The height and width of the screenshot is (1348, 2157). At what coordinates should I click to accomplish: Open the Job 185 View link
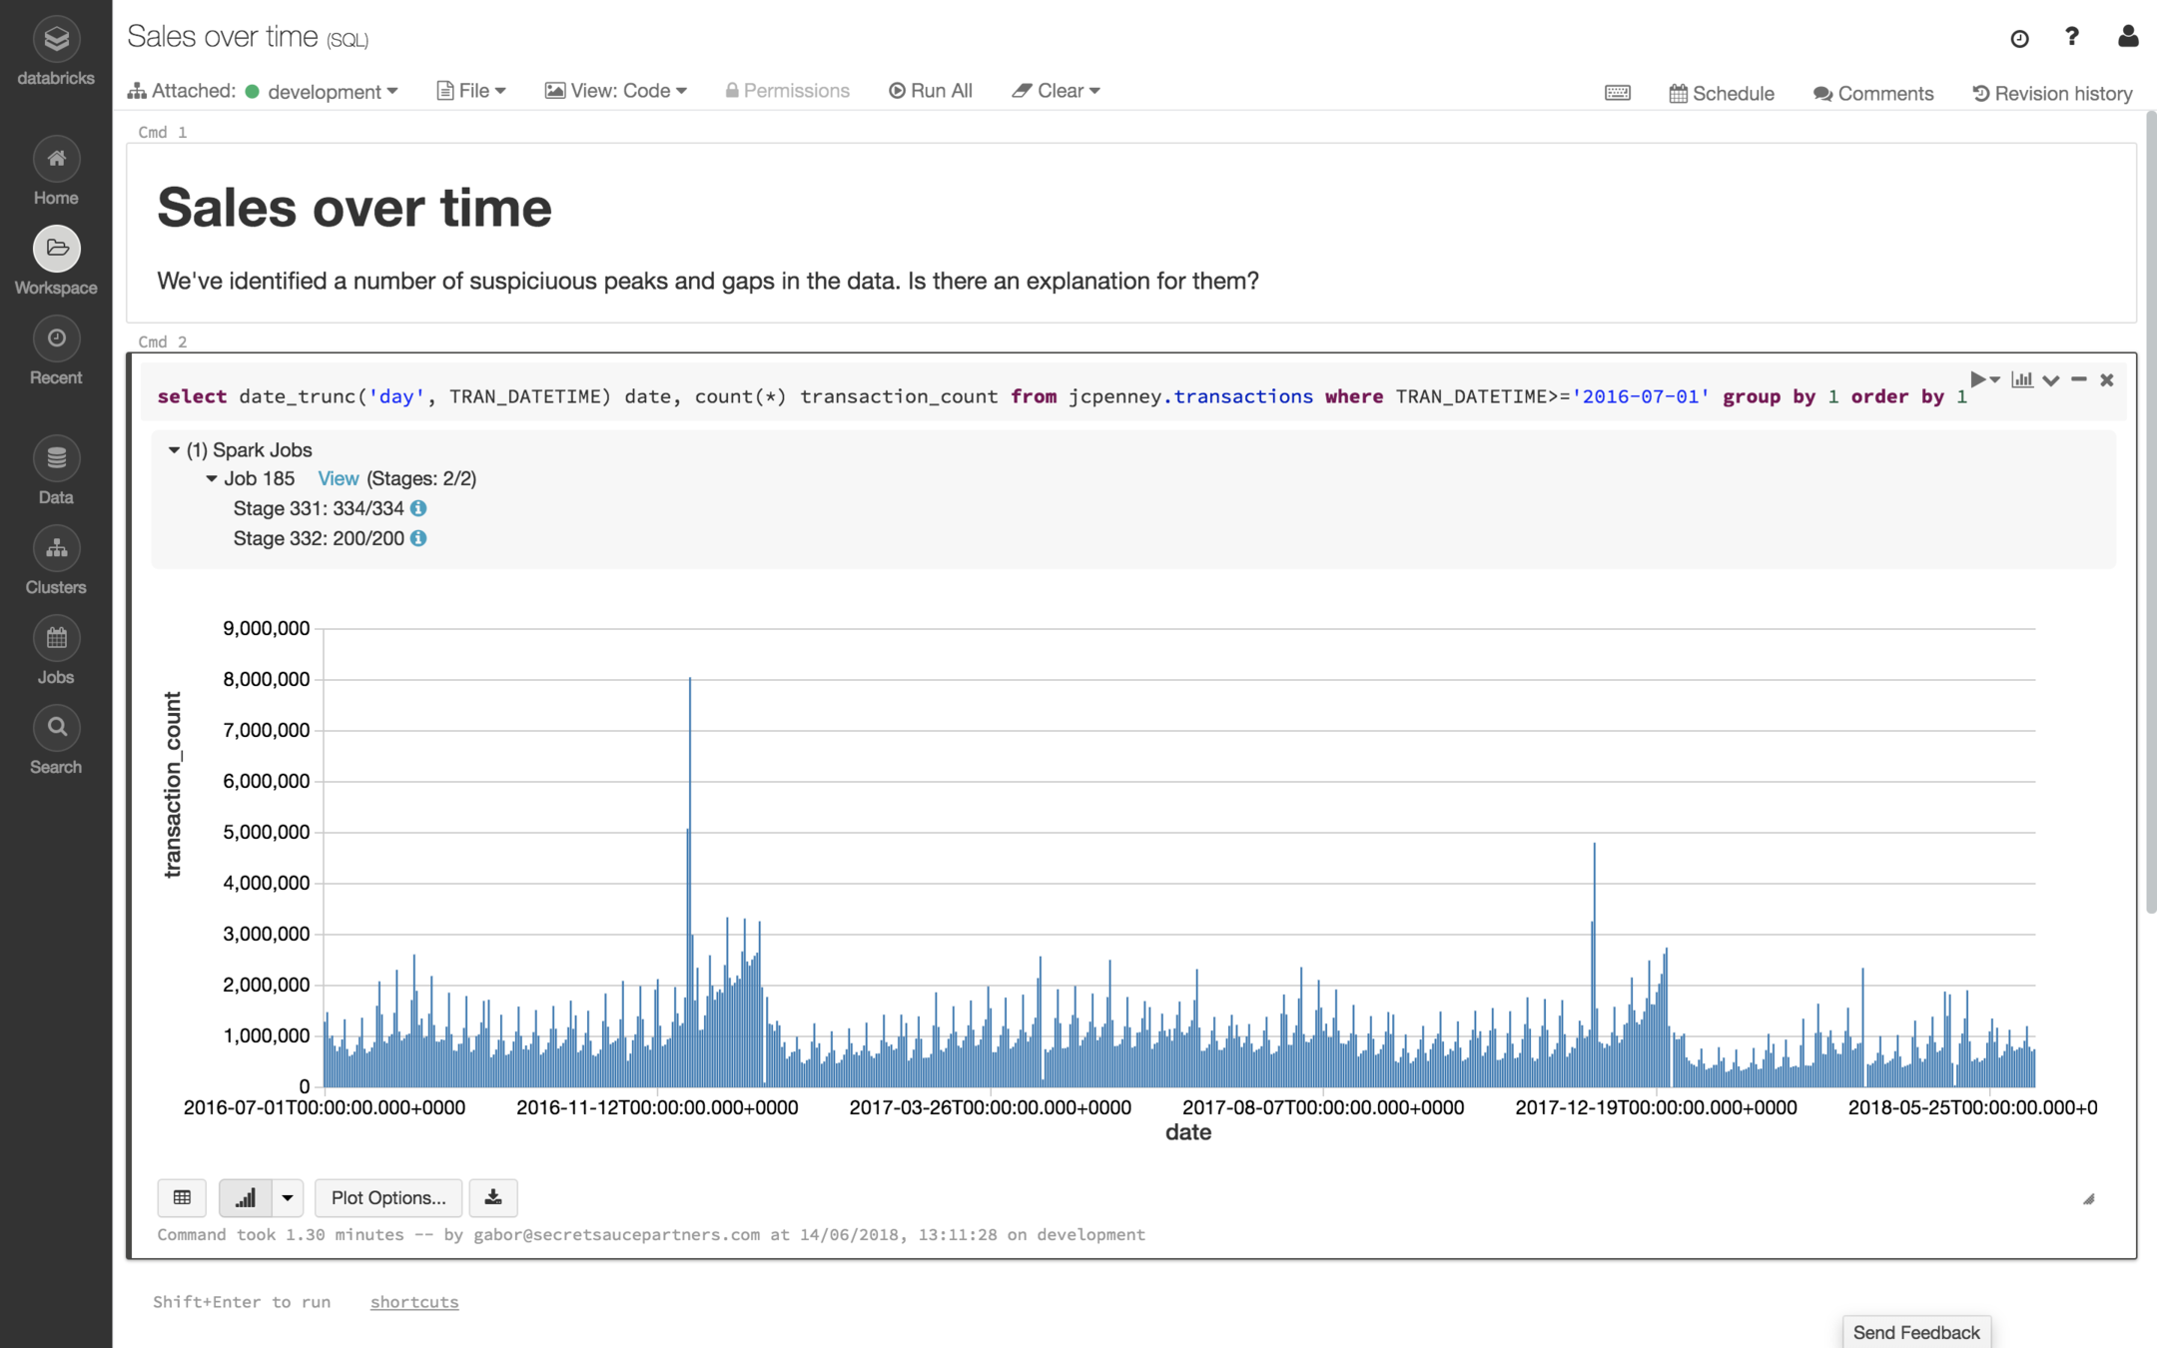click(x=338, y=479)
